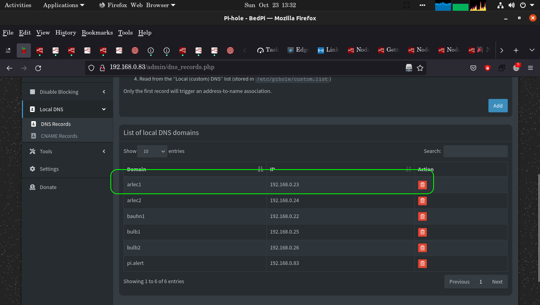
Task: Go to Previous page of entries
Action: coord(459,282)
